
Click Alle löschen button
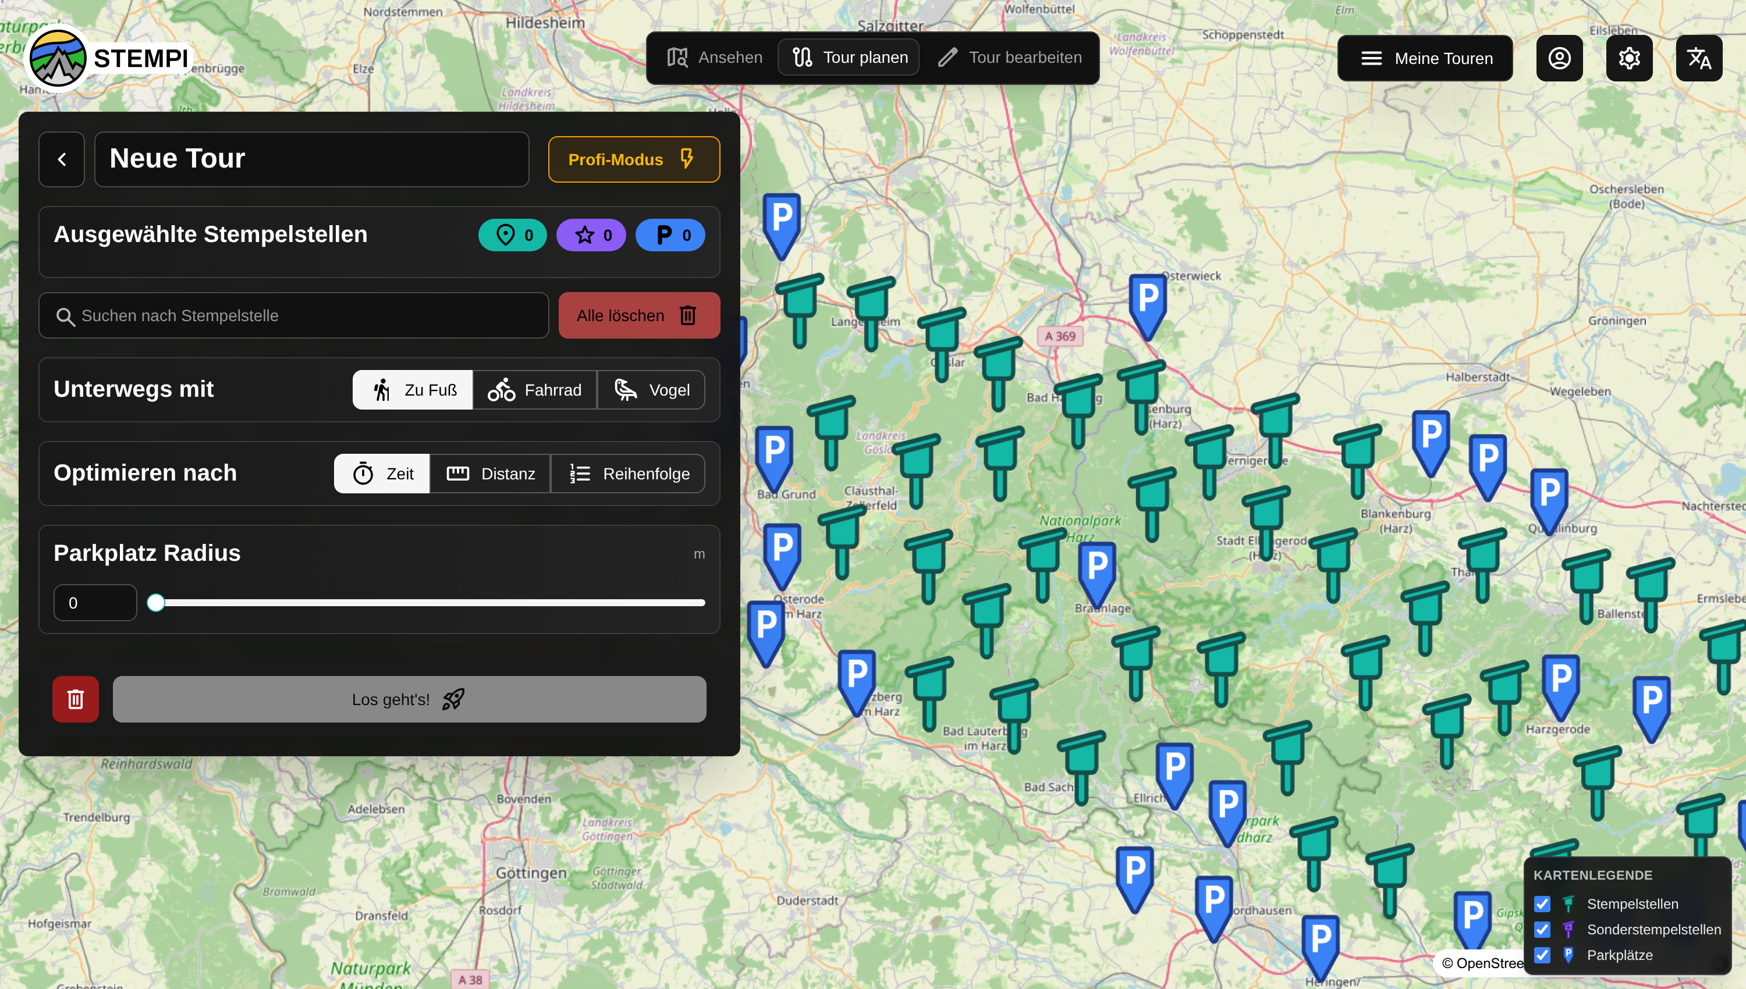tap(639, 316)
